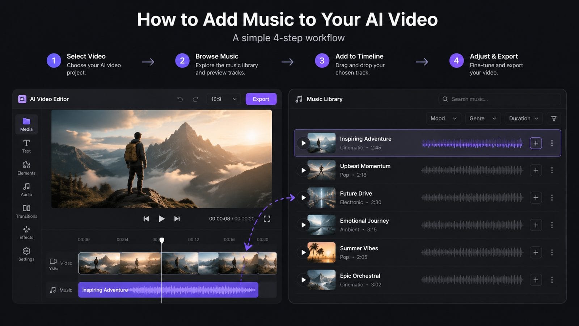The height and width of the screenshot is (326, 579).
Task: Click the 00:00:08 current time readout
Action: [x=219, y=218]
